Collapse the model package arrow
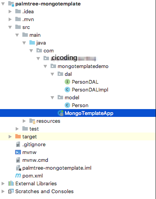Image resolution: width=156 pixels, height=199 pixels. coord(53,98)
